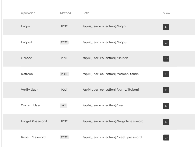
Task: Click the reset-password path text
Action: coord(112,137)
